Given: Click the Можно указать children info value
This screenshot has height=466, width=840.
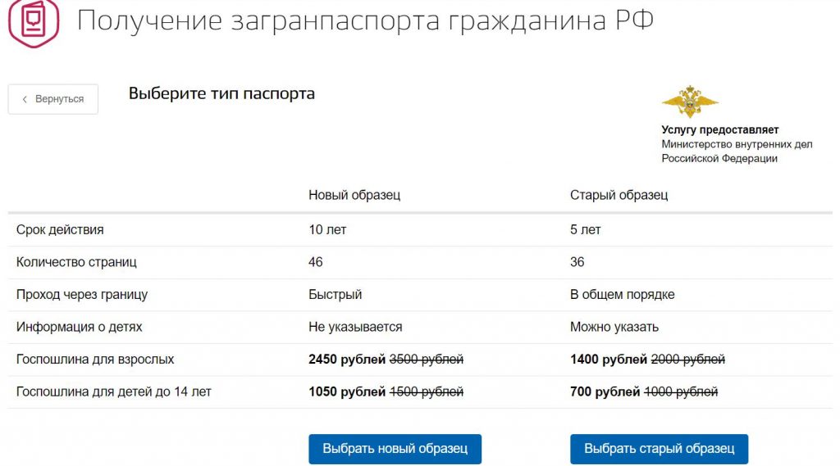Looking at the screenshot, I should pos(614,327).
